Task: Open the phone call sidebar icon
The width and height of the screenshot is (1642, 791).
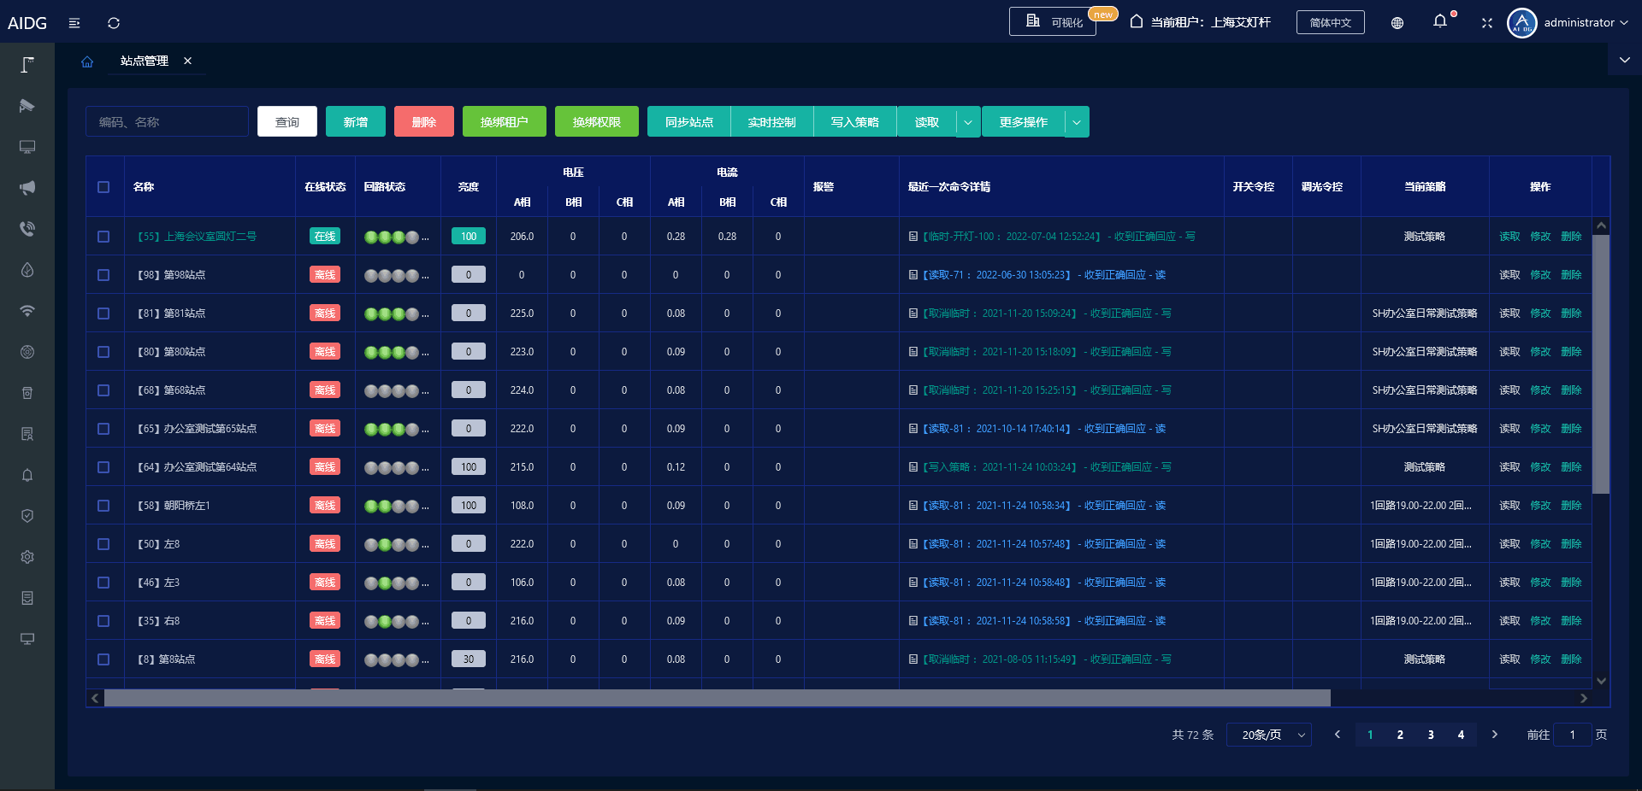Action: pos(27,229)
